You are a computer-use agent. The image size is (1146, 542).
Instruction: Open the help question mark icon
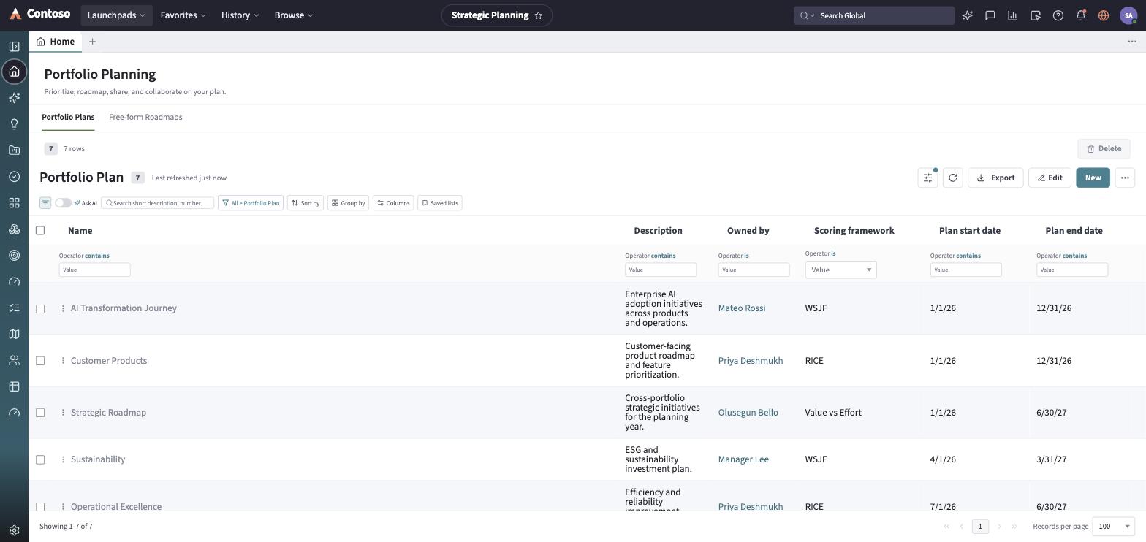[x=1058, y=15]
